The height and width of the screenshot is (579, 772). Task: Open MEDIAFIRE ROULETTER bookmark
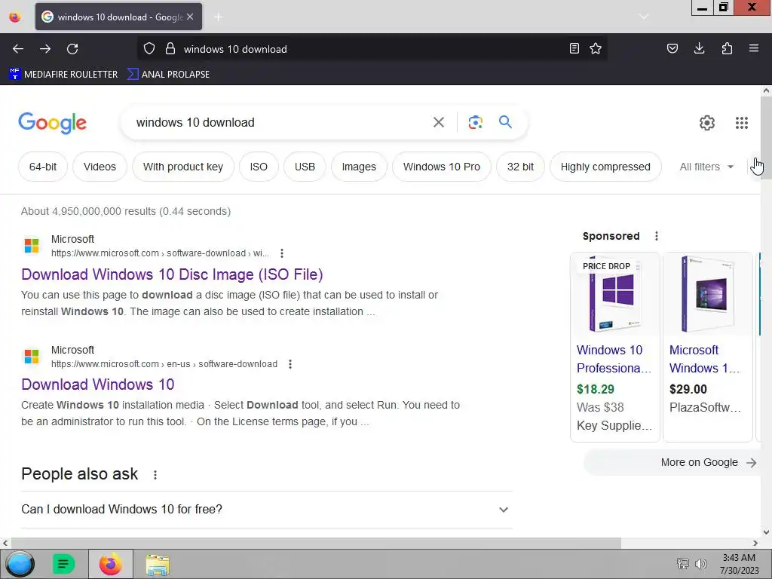pos(63,75)
